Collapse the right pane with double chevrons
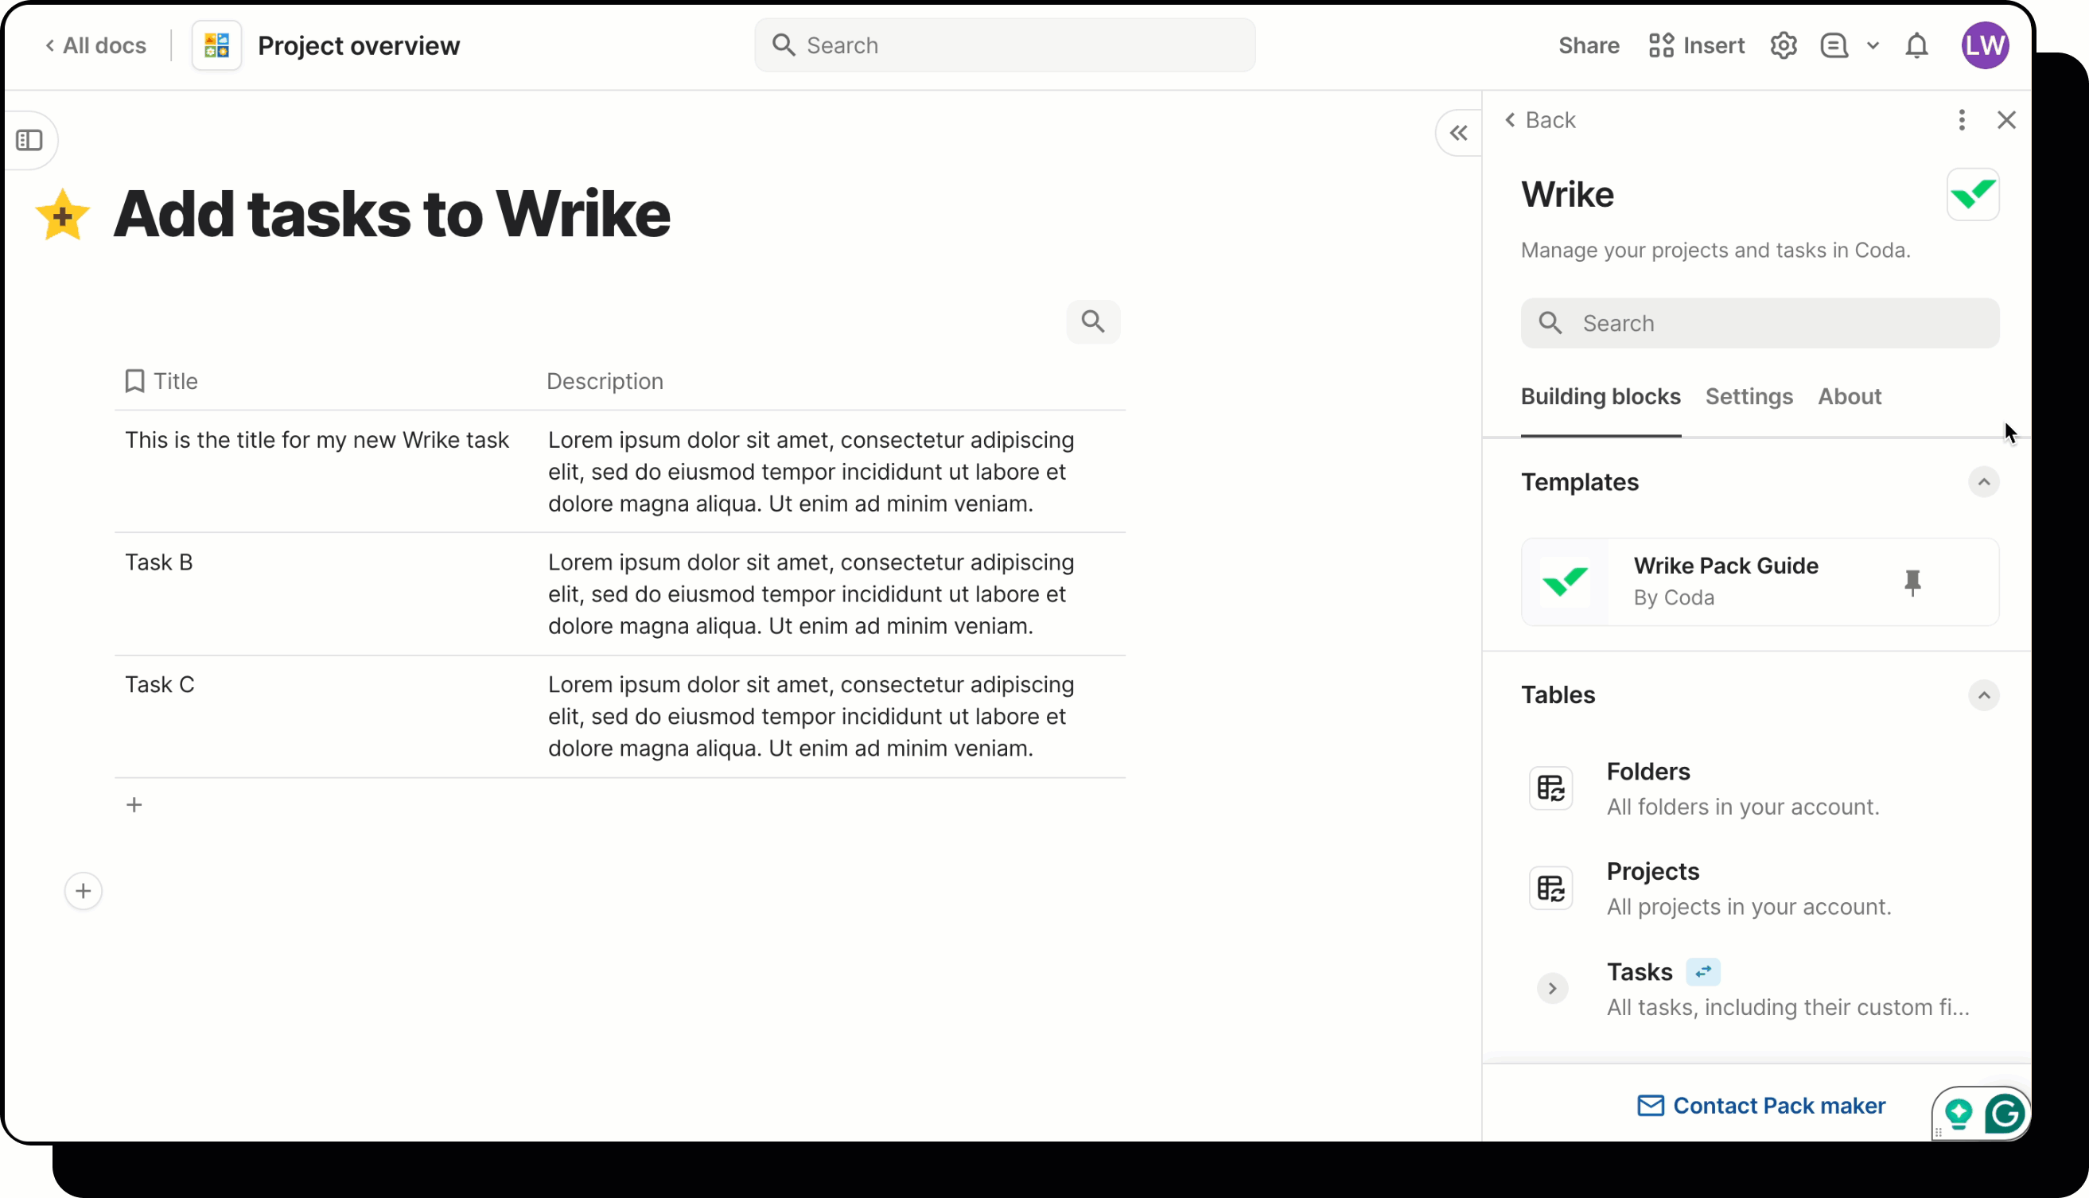Viewport: 2089px width, 1198px height. pos(1458,133)
